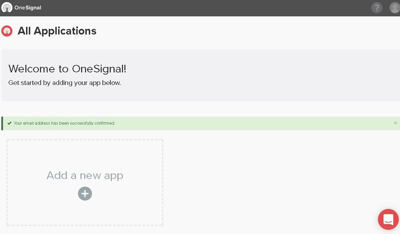Image resolution: width=400 pixels, height=234 pixels.
Task: Click the OneSignal logo icon
Action: (7, 7)
